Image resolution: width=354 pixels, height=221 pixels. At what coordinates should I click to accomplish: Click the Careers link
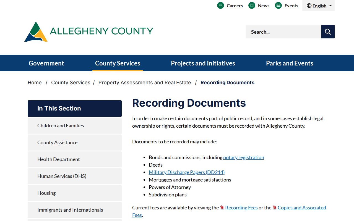coord(235,6)
